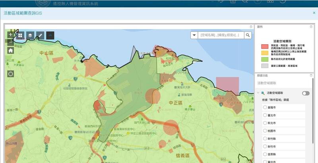Click the pink offshore square restricted zone
318x163 pixels.
[x=227, y=85]
